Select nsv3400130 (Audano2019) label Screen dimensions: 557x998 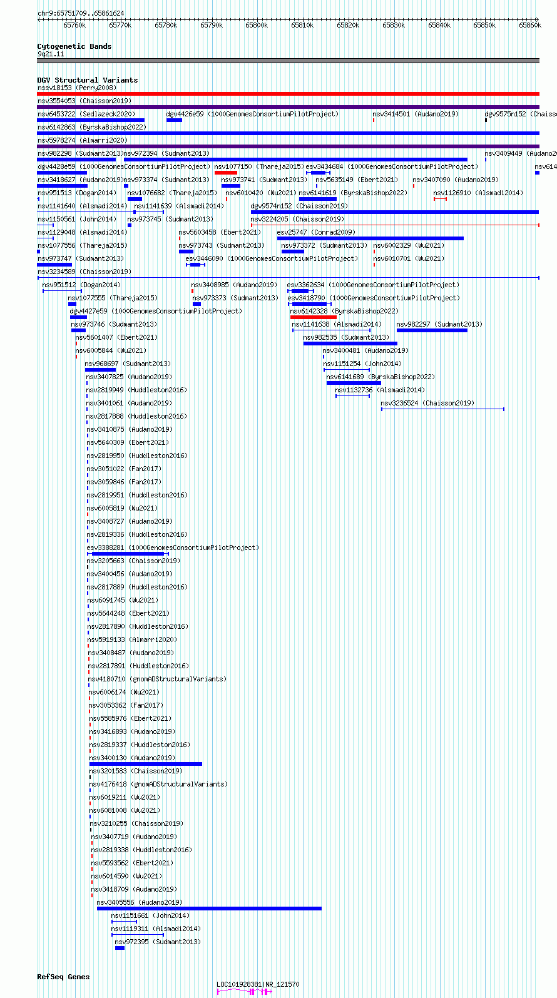[133, 758]
